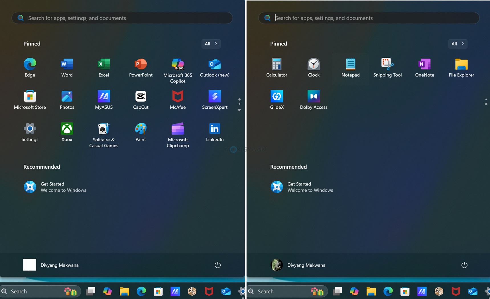490x299 pixels.
Task: Open Task View on the right taskbar
Action: coord(337,291)
